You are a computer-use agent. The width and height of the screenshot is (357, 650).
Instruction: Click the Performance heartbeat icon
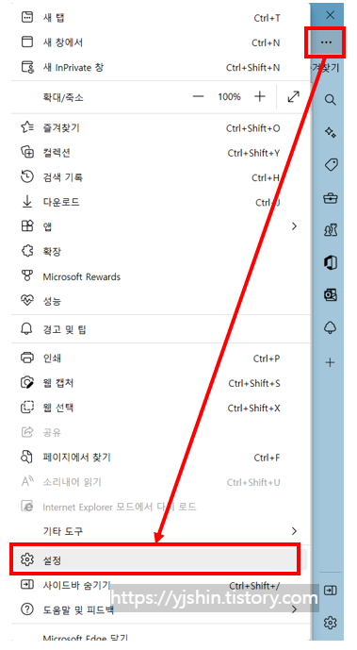coord(27,301)
